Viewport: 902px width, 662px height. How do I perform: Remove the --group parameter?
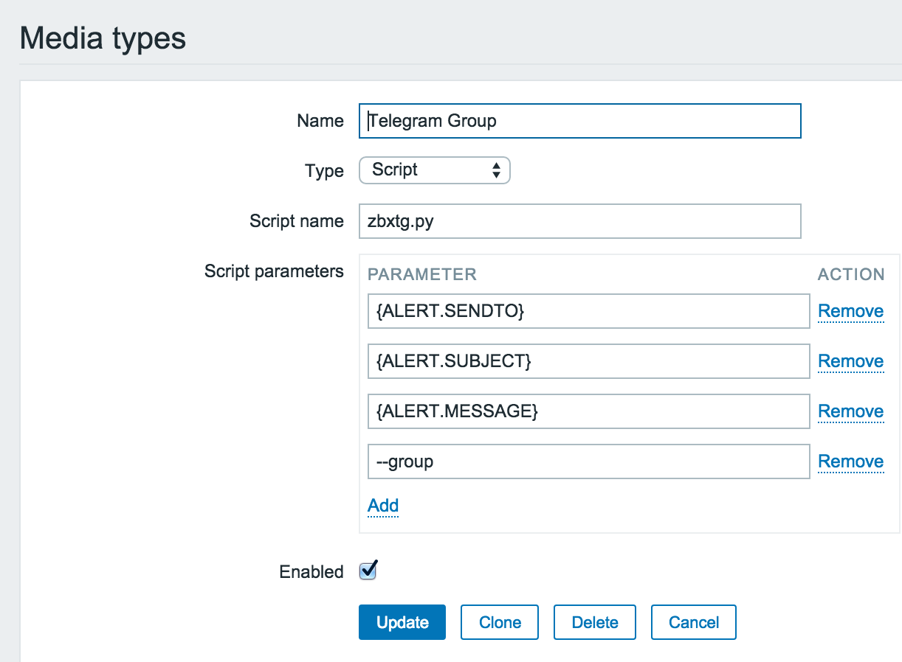point(850,461)
